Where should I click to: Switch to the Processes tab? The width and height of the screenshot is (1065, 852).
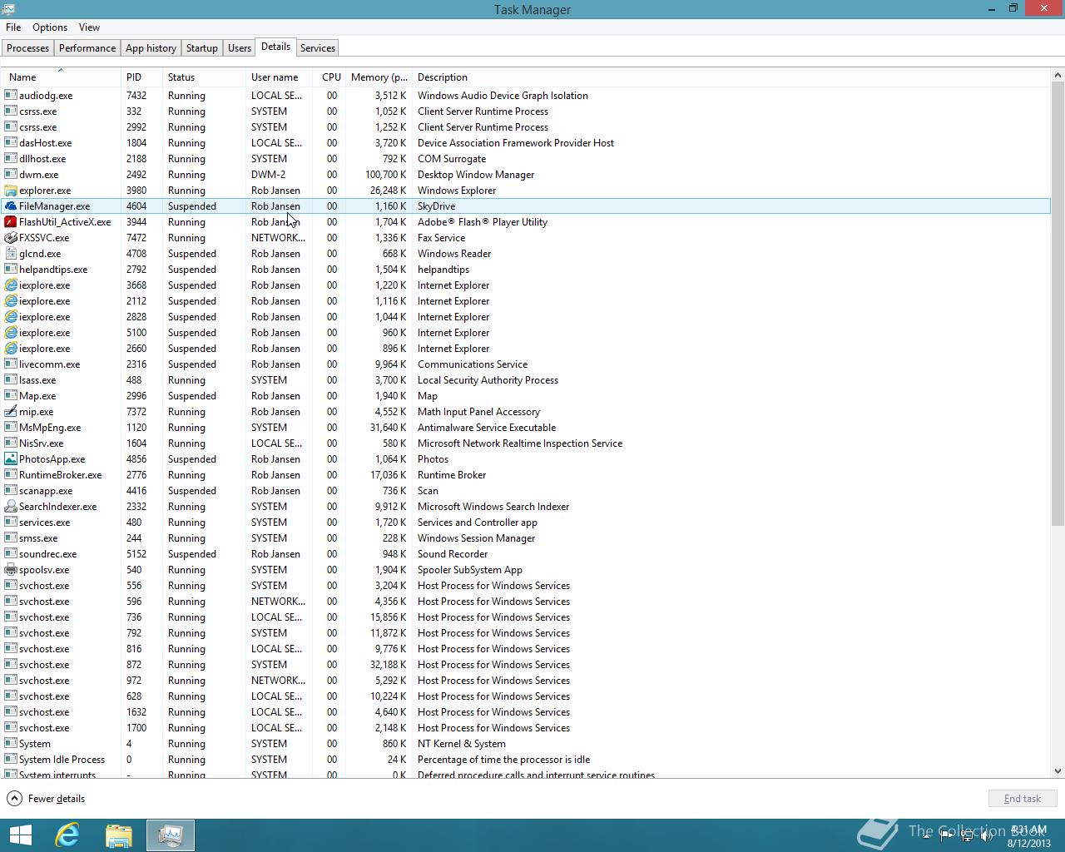[28, 48]
